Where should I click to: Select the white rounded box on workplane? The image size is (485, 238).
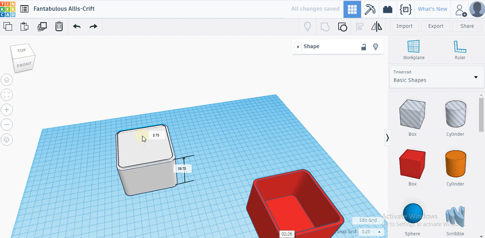click(146, 159)
